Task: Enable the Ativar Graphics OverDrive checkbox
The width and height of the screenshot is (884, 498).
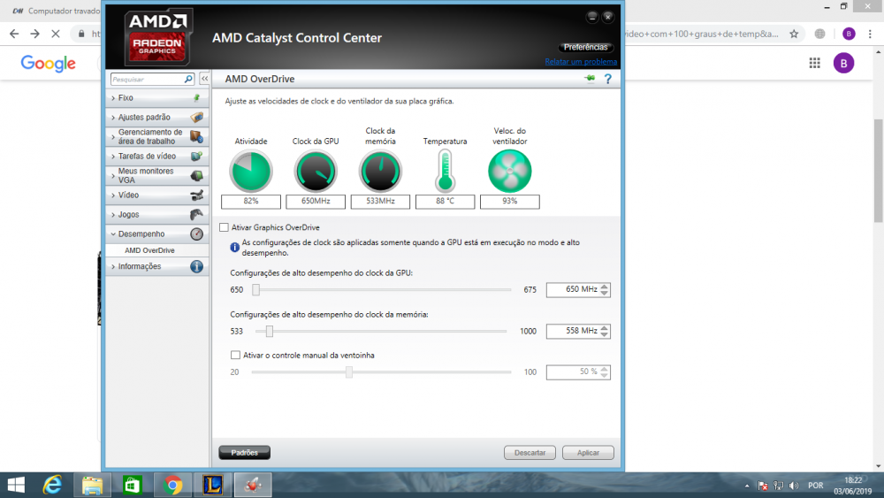Action: click(224, 227)
